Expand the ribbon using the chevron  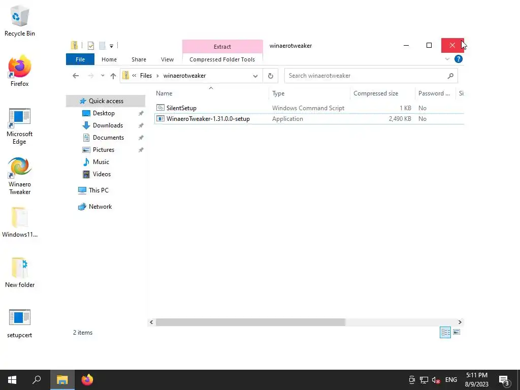tap(447, 59)
